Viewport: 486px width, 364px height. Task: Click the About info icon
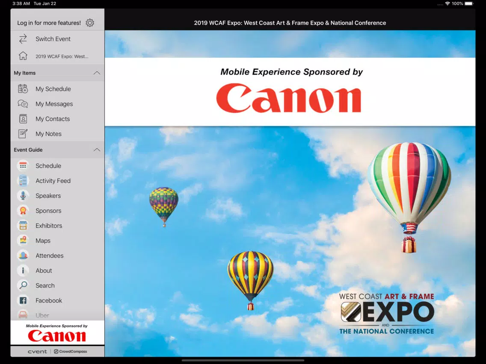(23, 270)
